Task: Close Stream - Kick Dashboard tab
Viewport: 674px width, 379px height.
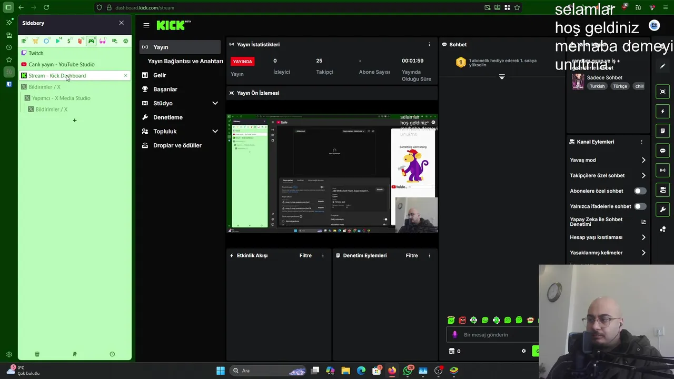Action: tap(125, 76)
